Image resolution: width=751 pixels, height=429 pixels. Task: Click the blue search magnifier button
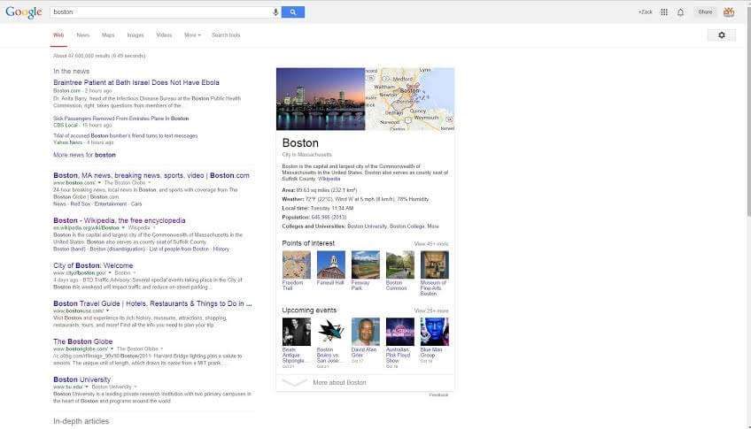click(293, 12)
